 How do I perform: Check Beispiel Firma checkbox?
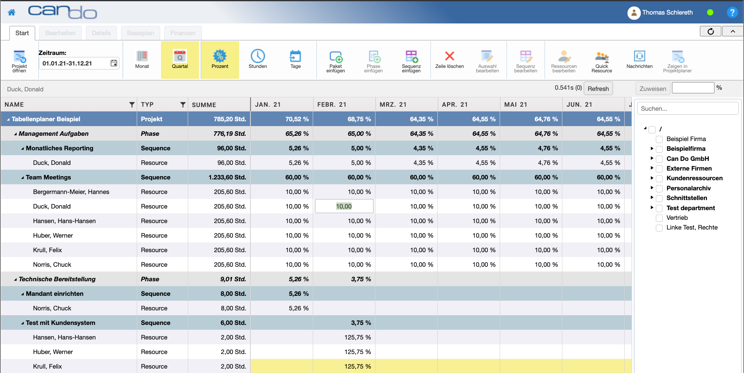659,139
